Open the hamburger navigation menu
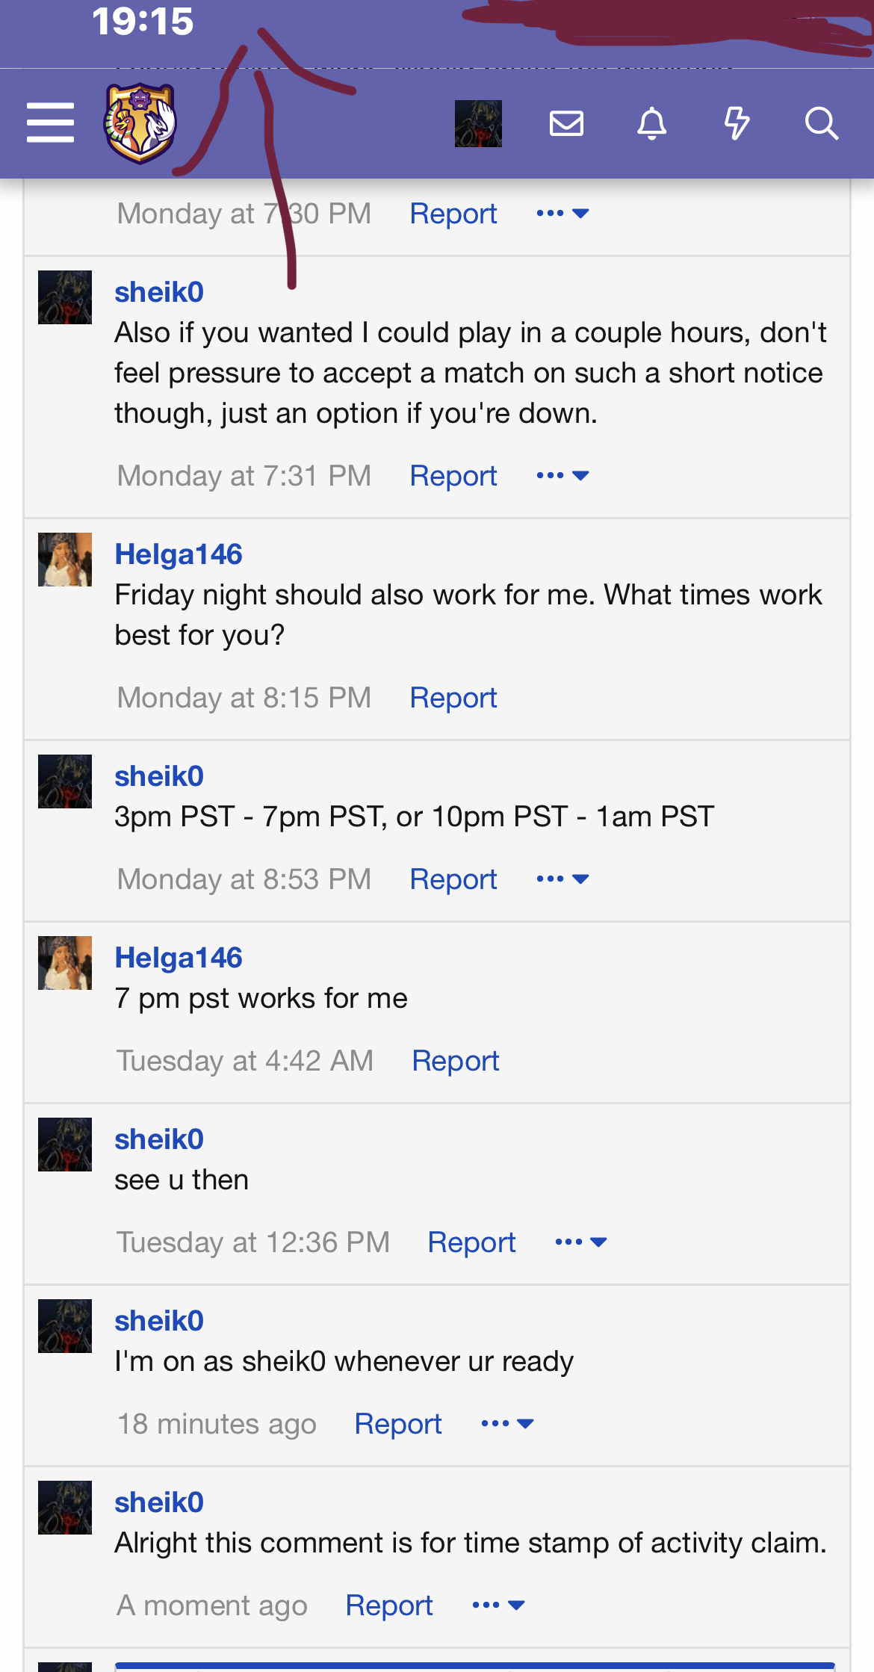 (50, 123)
